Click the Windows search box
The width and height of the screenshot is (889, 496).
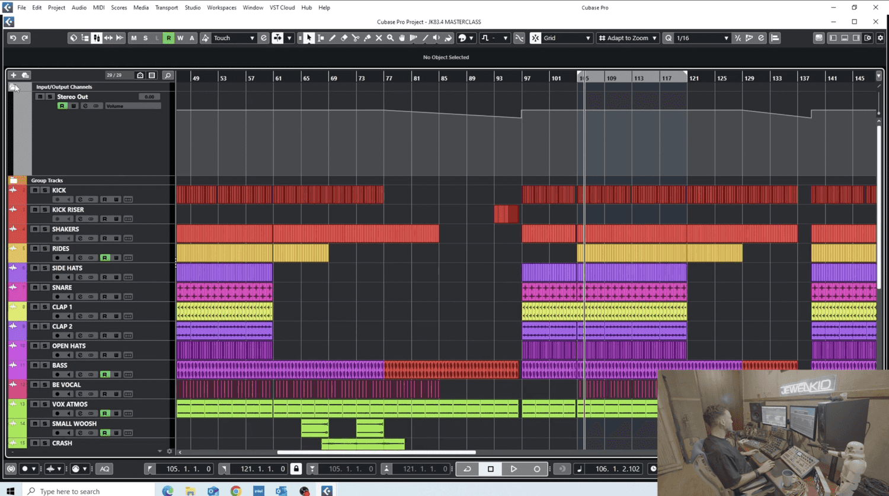[89, 491]
